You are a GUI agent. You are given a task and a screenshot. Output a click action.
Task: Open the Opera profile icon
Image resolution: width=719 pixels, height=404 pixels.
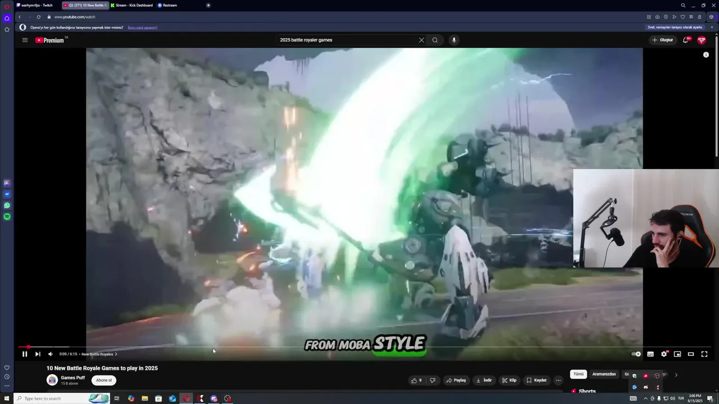point(699,17)
